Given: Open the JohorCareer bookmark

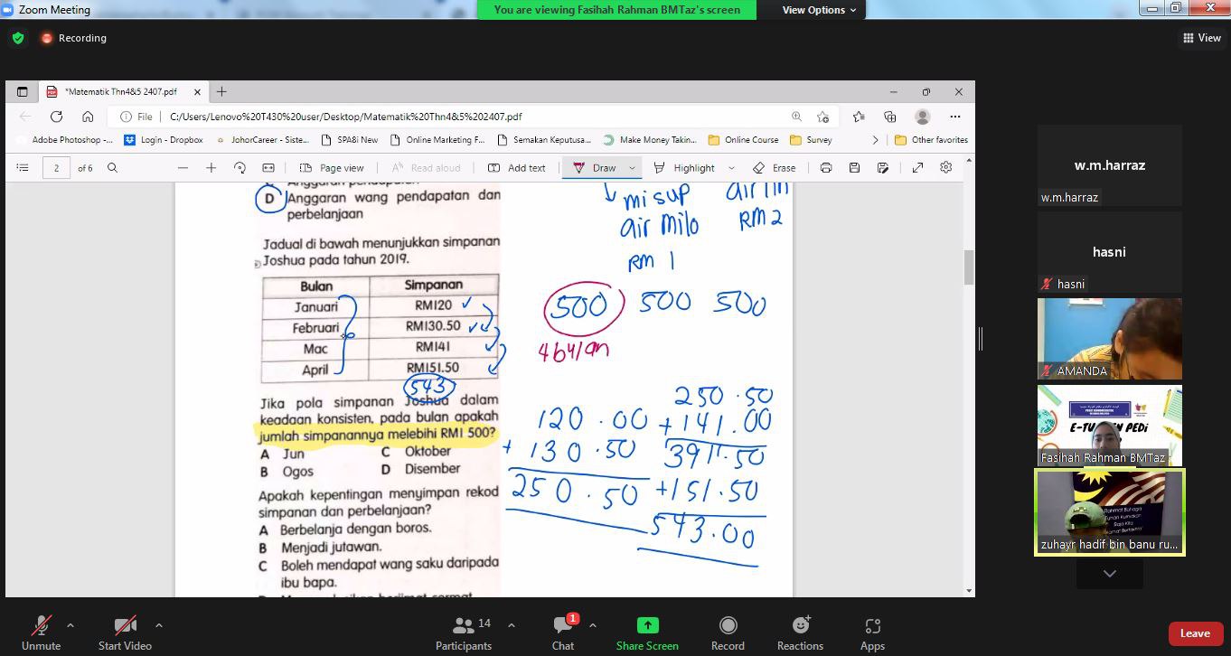Looking at the screenshot, I should tap(262, 140).
